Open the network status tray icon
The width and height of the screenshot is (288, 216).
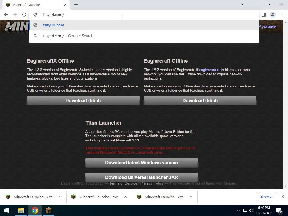[245, 210]
